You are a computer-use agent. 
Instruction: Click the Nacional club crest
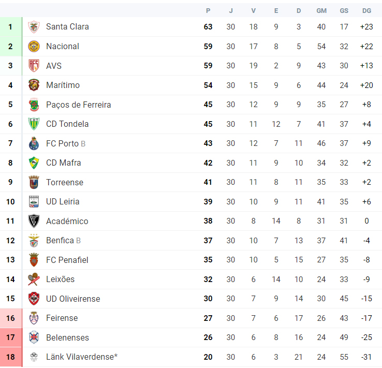pyautogui.click(x=34, y=46)
